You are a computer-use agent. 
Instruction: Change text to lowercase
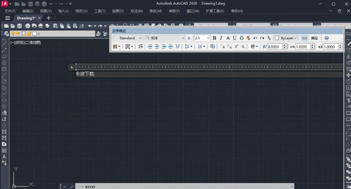point(229,46)
